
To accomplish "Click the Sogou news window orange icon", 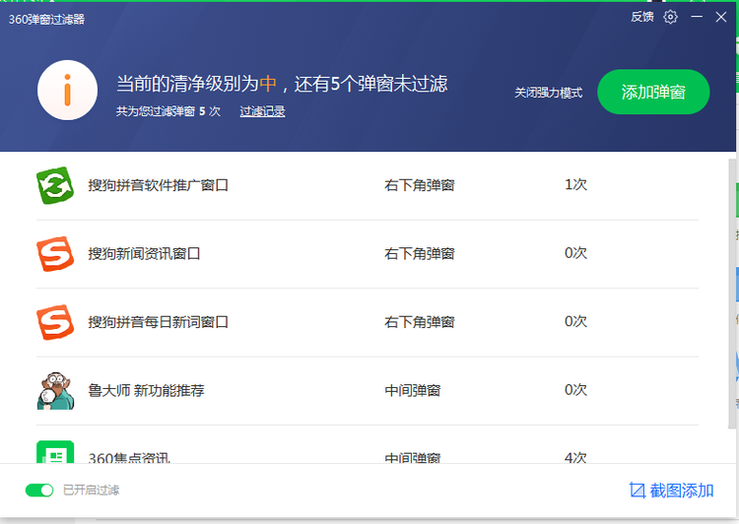I will point(55,254).
